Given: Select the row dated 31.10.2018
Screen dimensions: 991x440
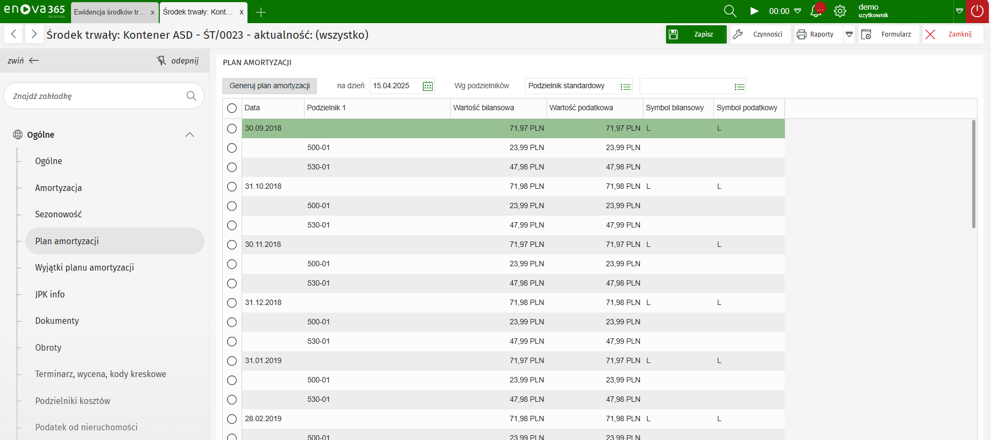Looking at the screenshot, I should pos(232,187).
